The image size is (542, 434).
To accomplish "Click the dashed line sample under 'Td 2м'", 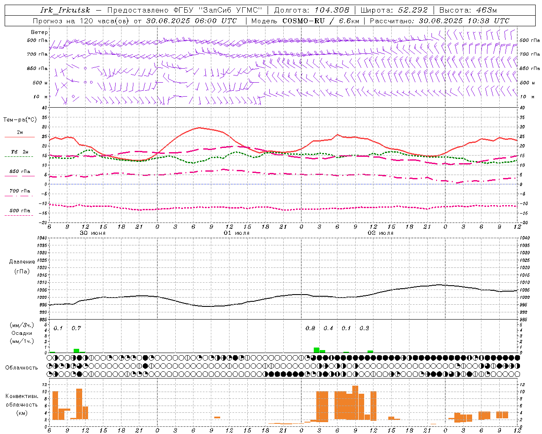I will (19, 157).
